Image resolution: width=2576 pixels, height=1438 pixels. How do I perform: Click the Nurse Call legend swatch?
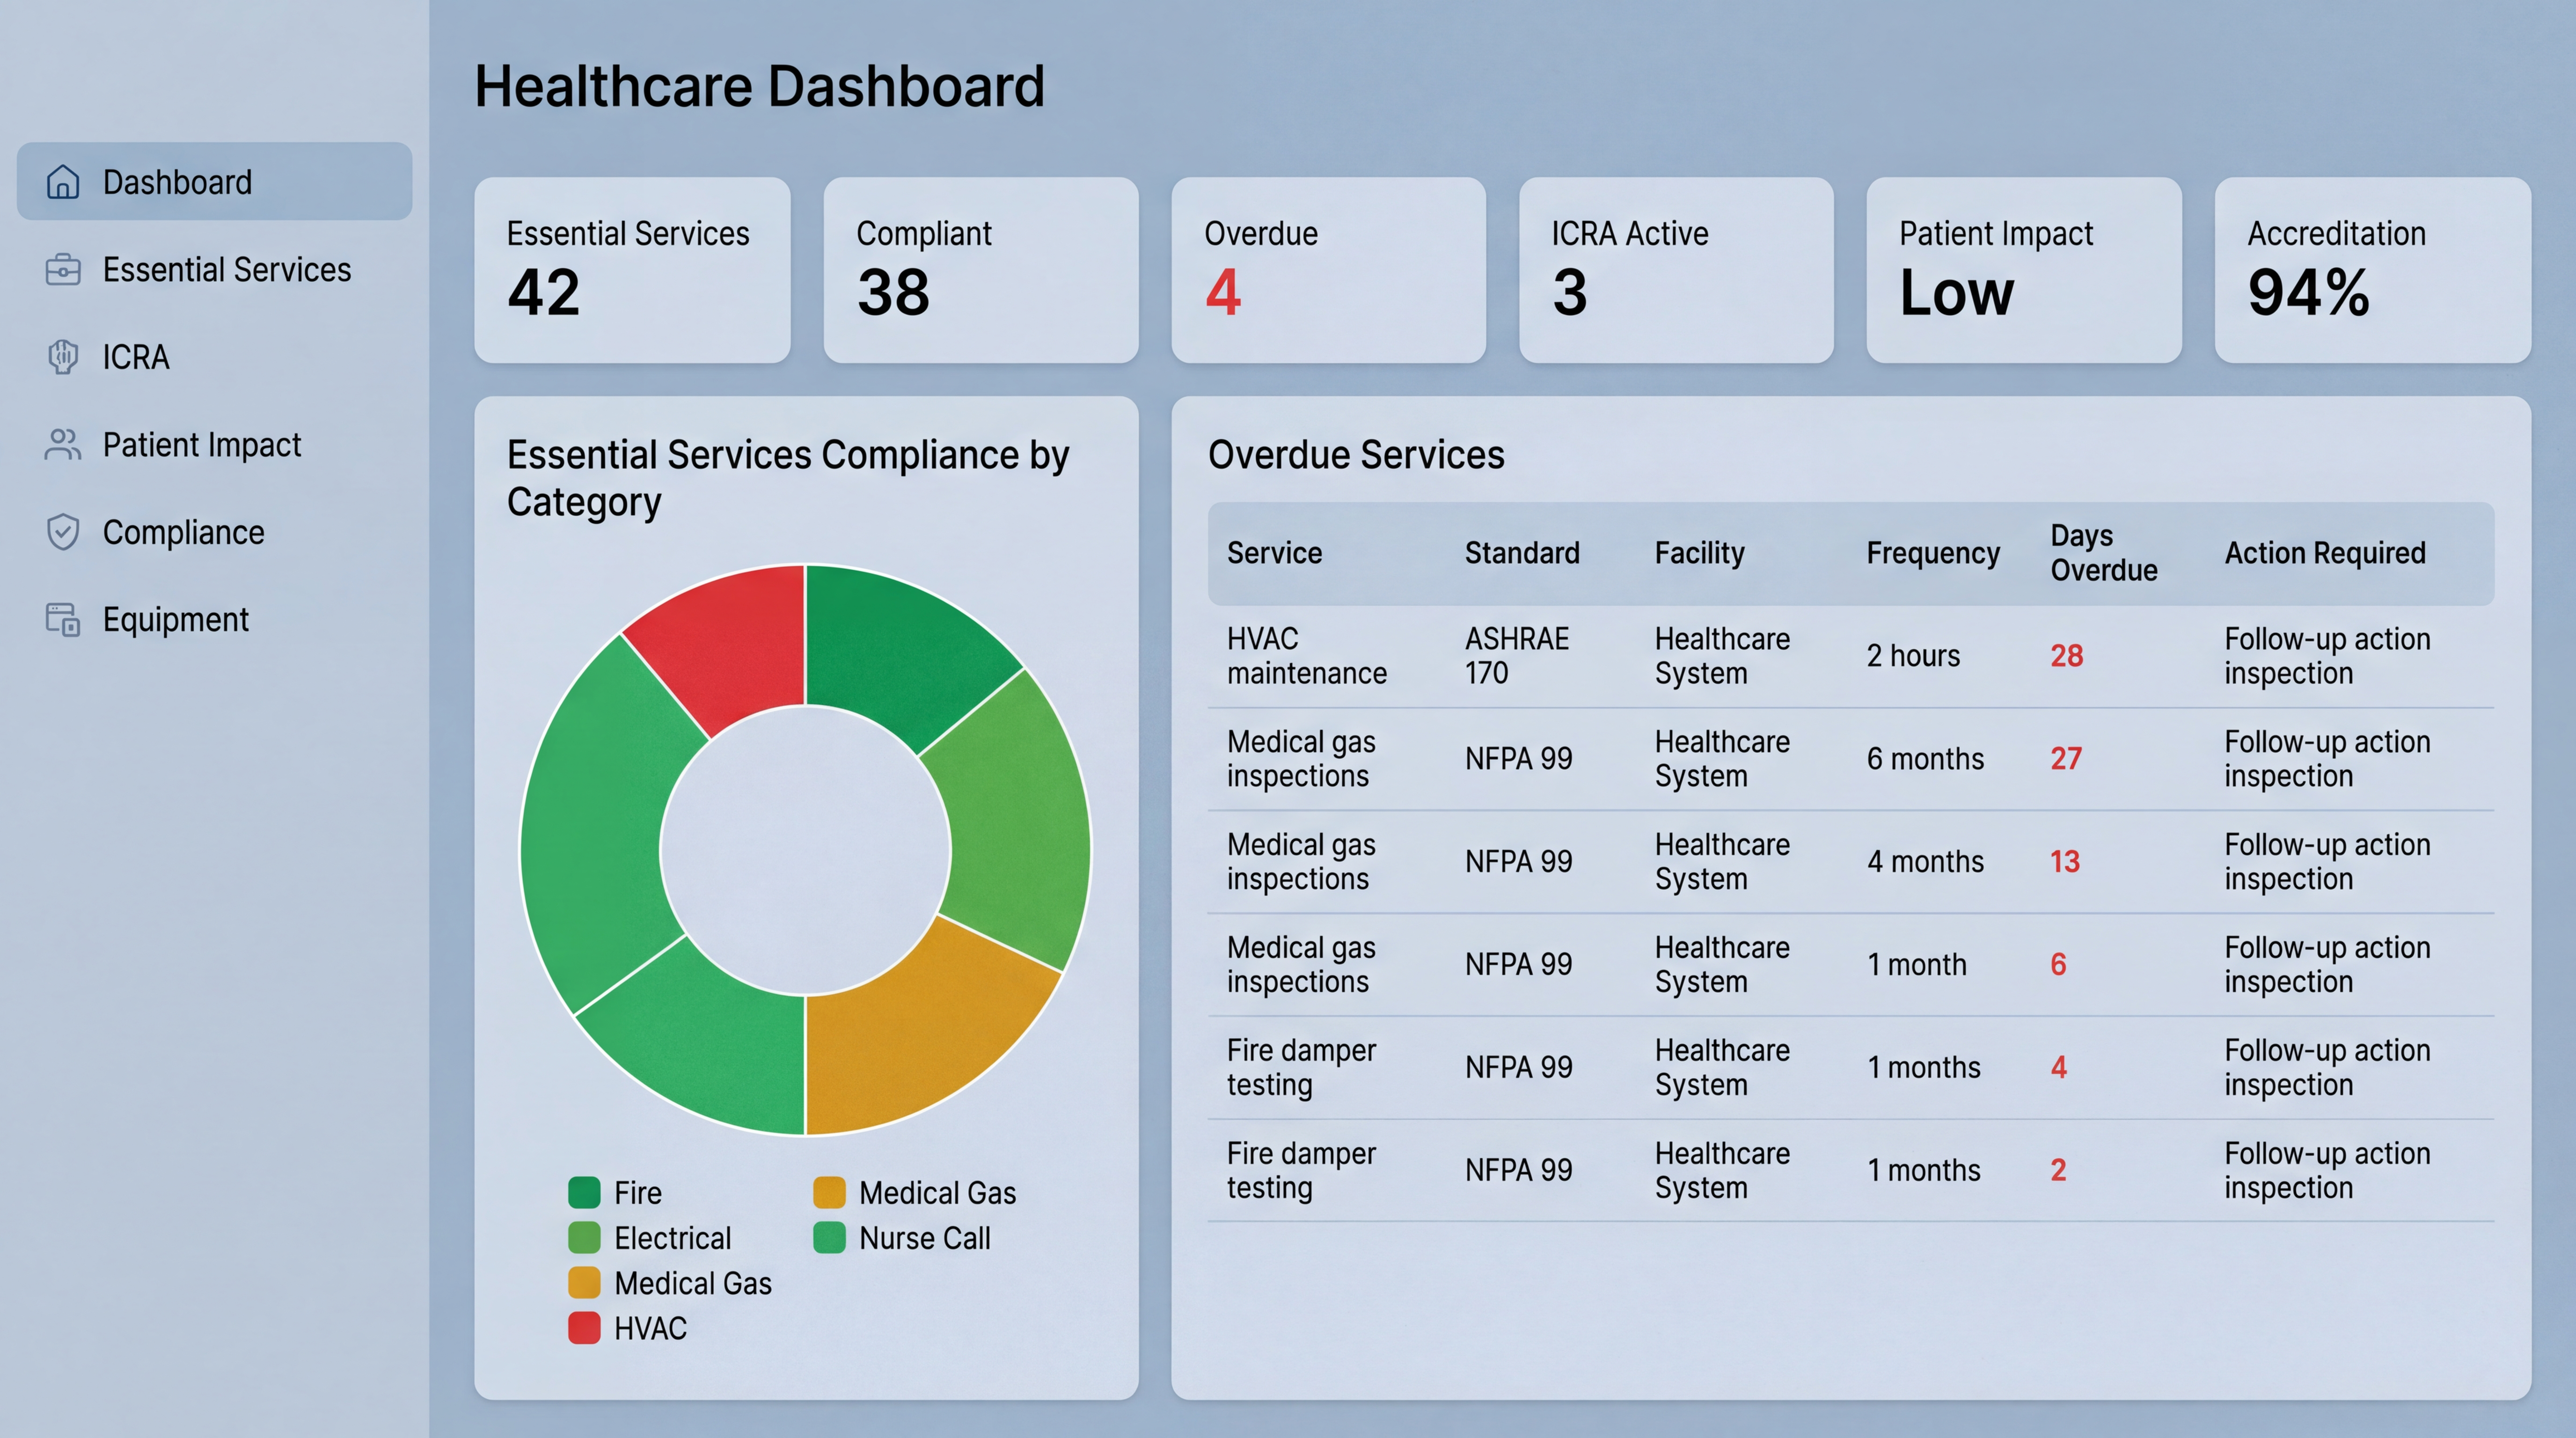pos(829,1238)
